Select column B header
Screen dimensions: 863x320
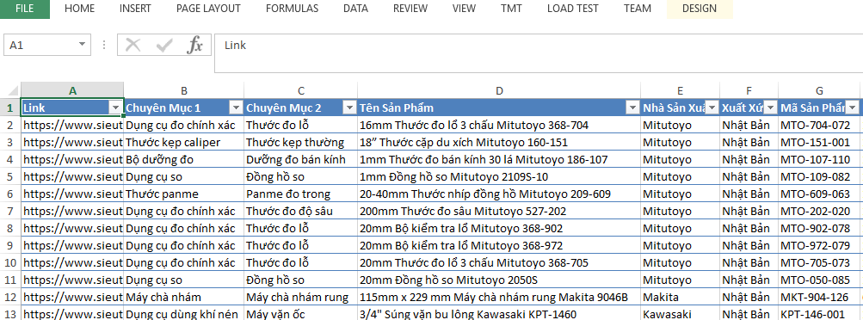(184, 90)
